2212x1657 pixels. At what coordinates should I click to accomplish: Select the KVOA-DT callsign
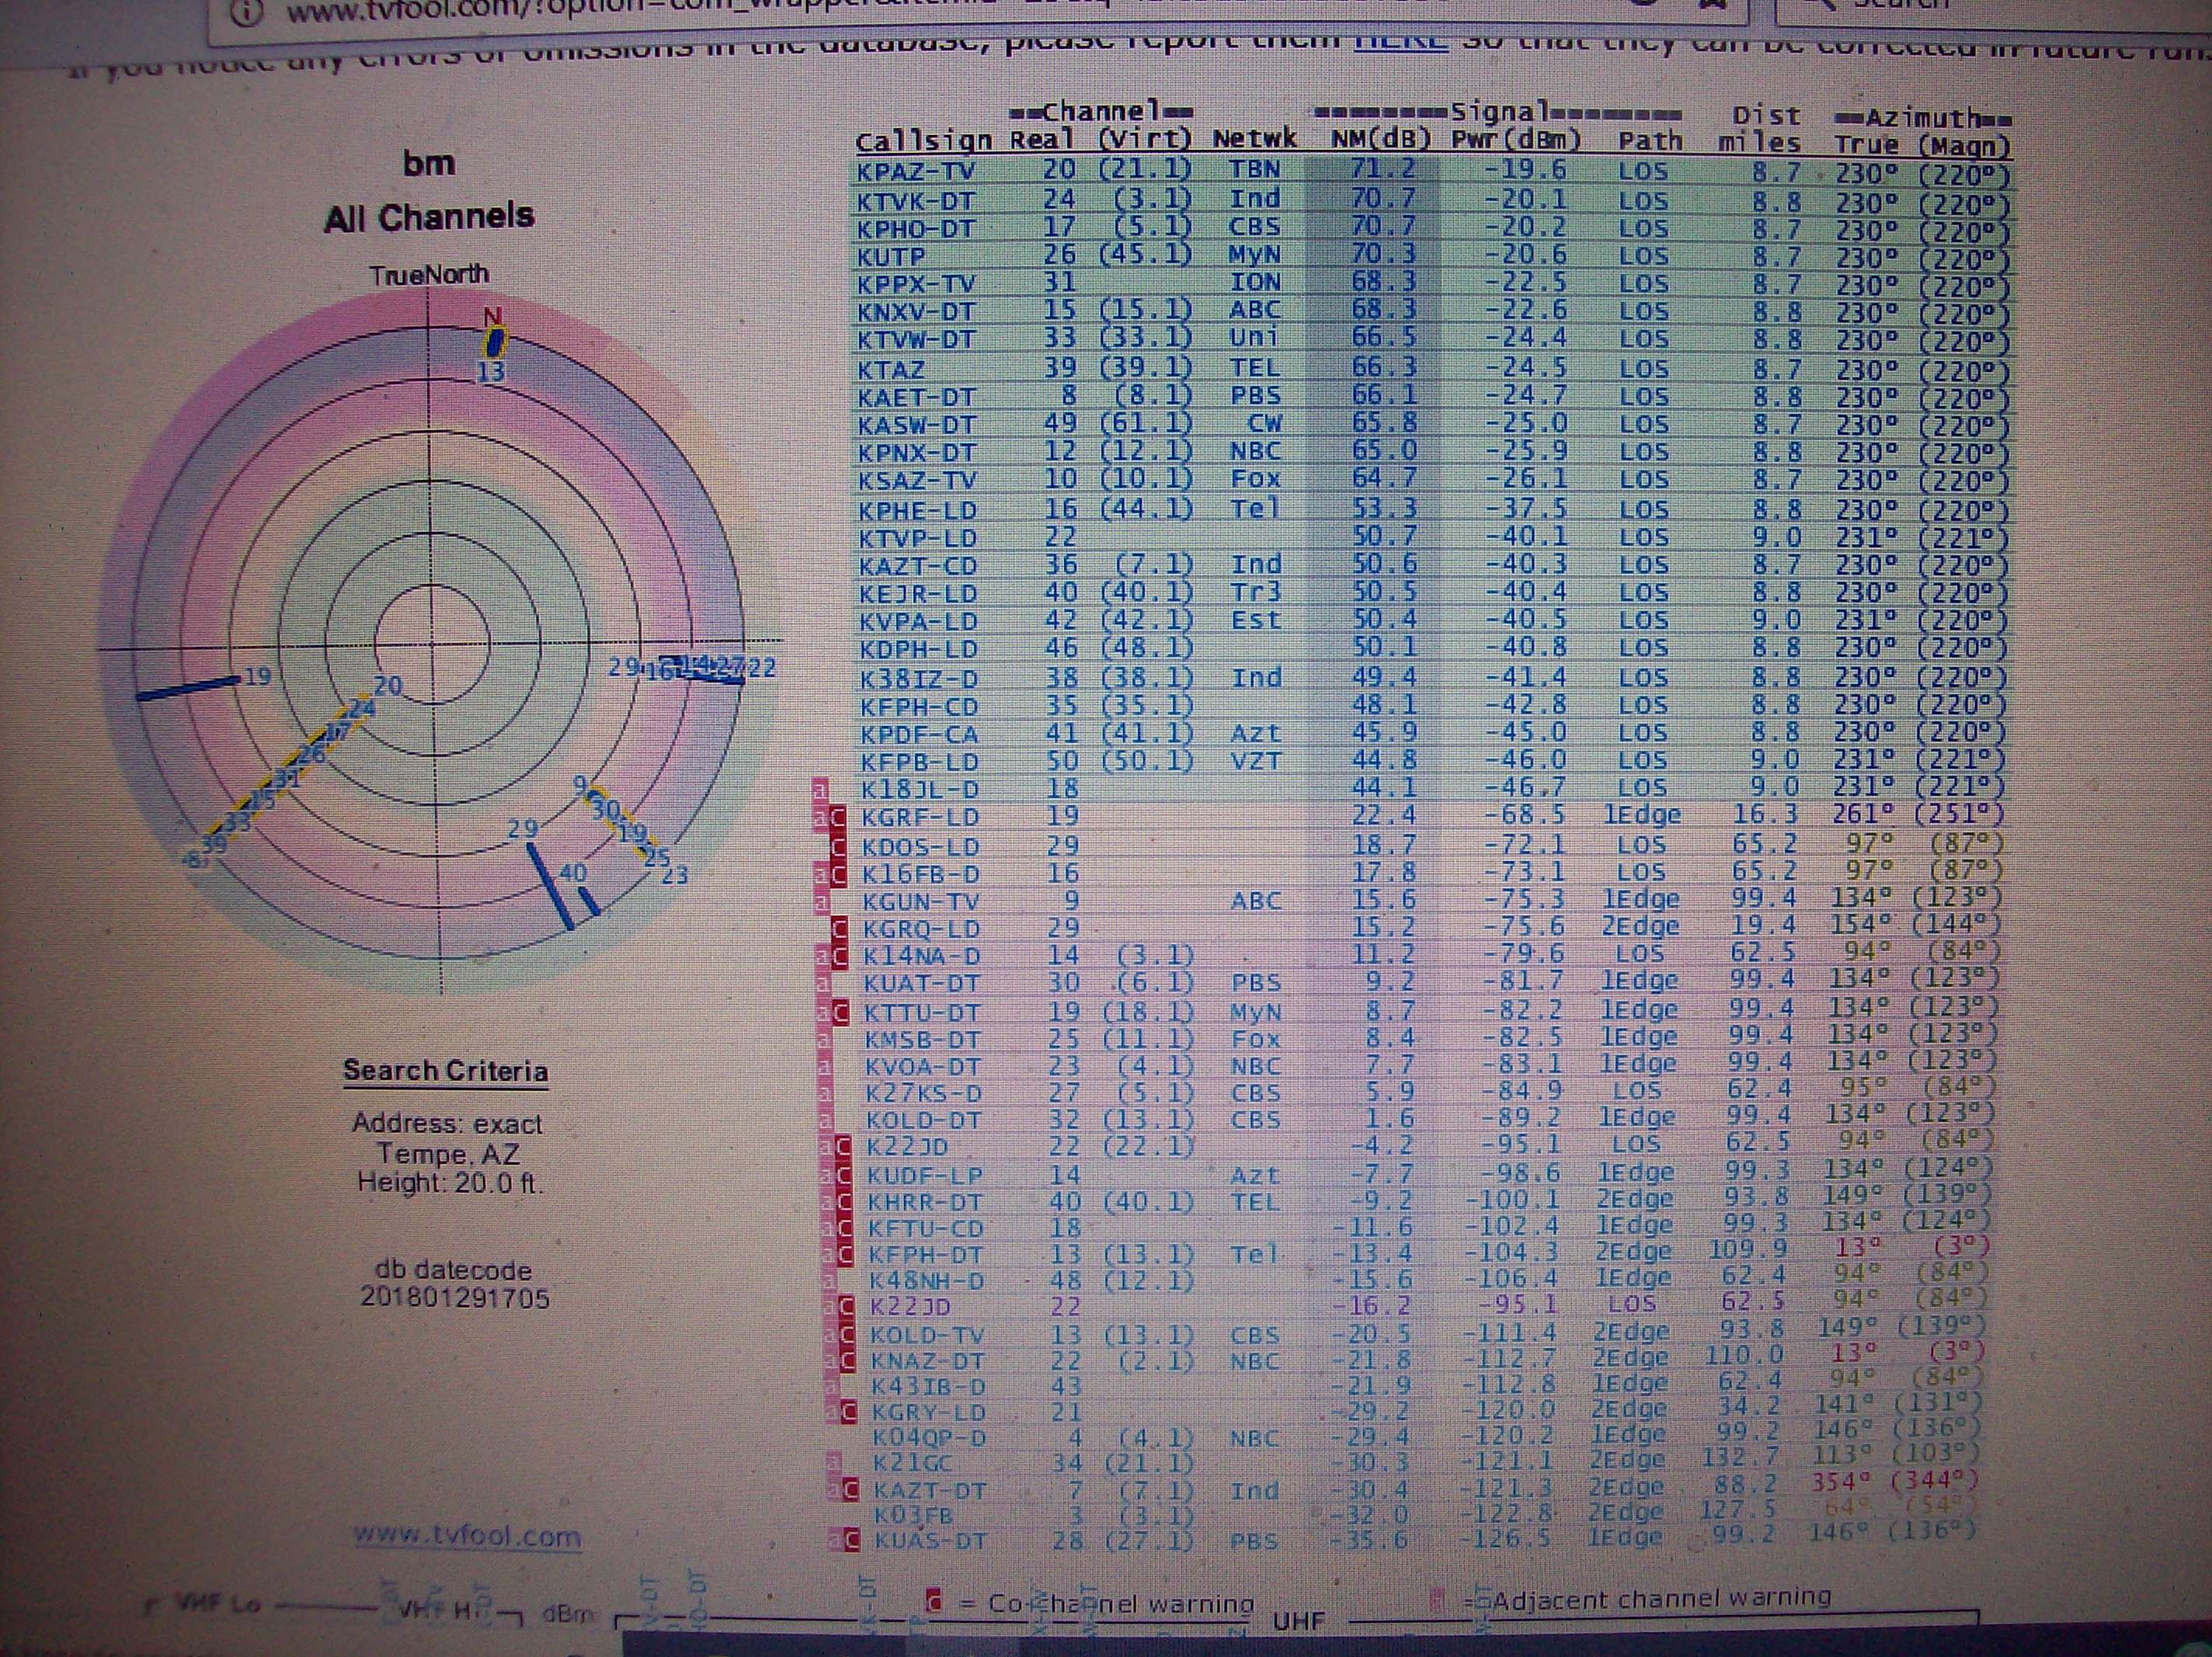923,1068
